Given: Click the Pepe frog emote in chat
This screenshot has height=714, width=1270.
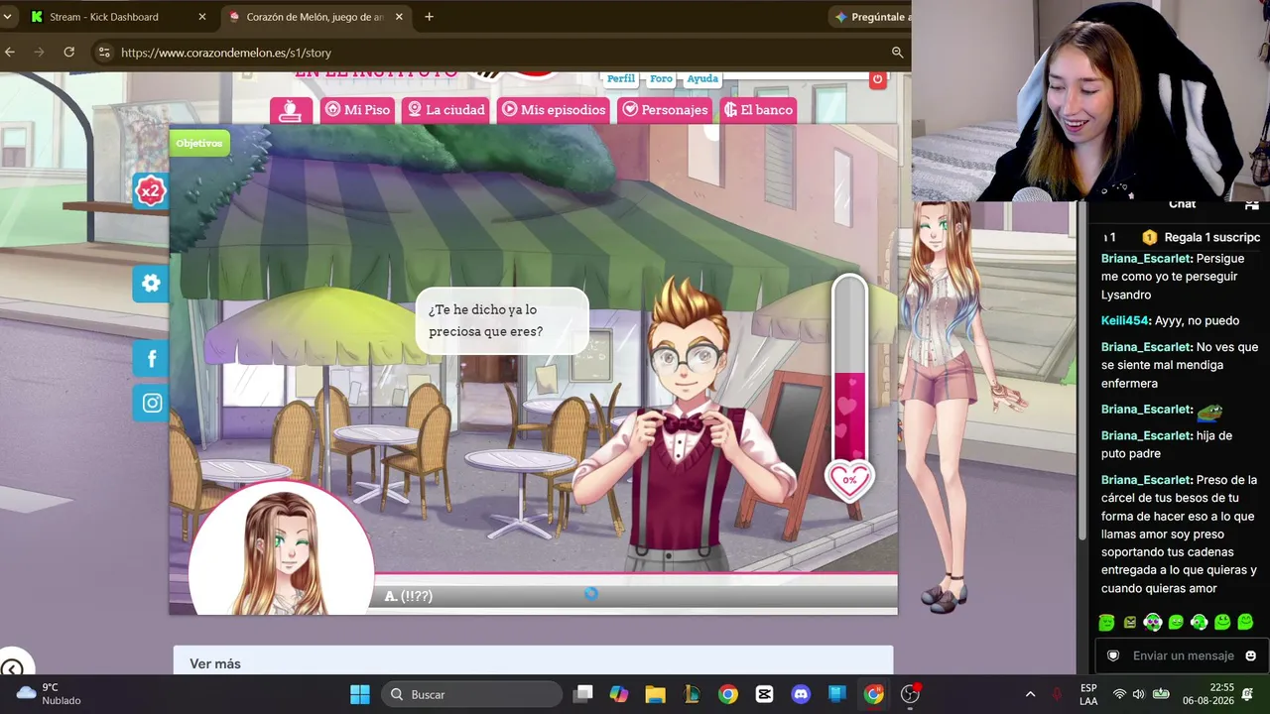Looking at the screenshot, I should [1209, 411].
